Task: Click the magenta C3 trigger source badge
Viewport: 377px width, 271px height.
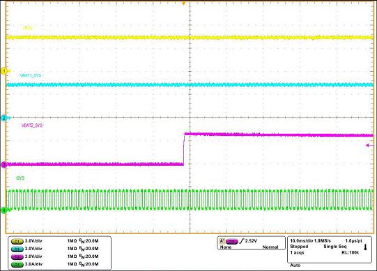Action: 232,241
